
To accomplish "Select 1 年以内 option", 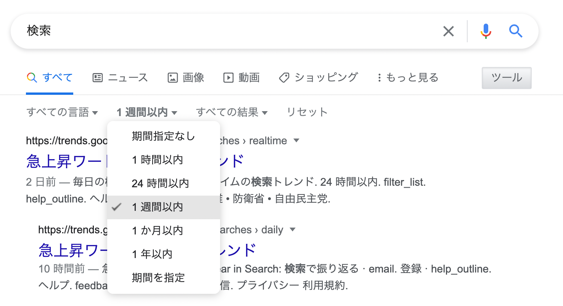I will coord(164,254).
